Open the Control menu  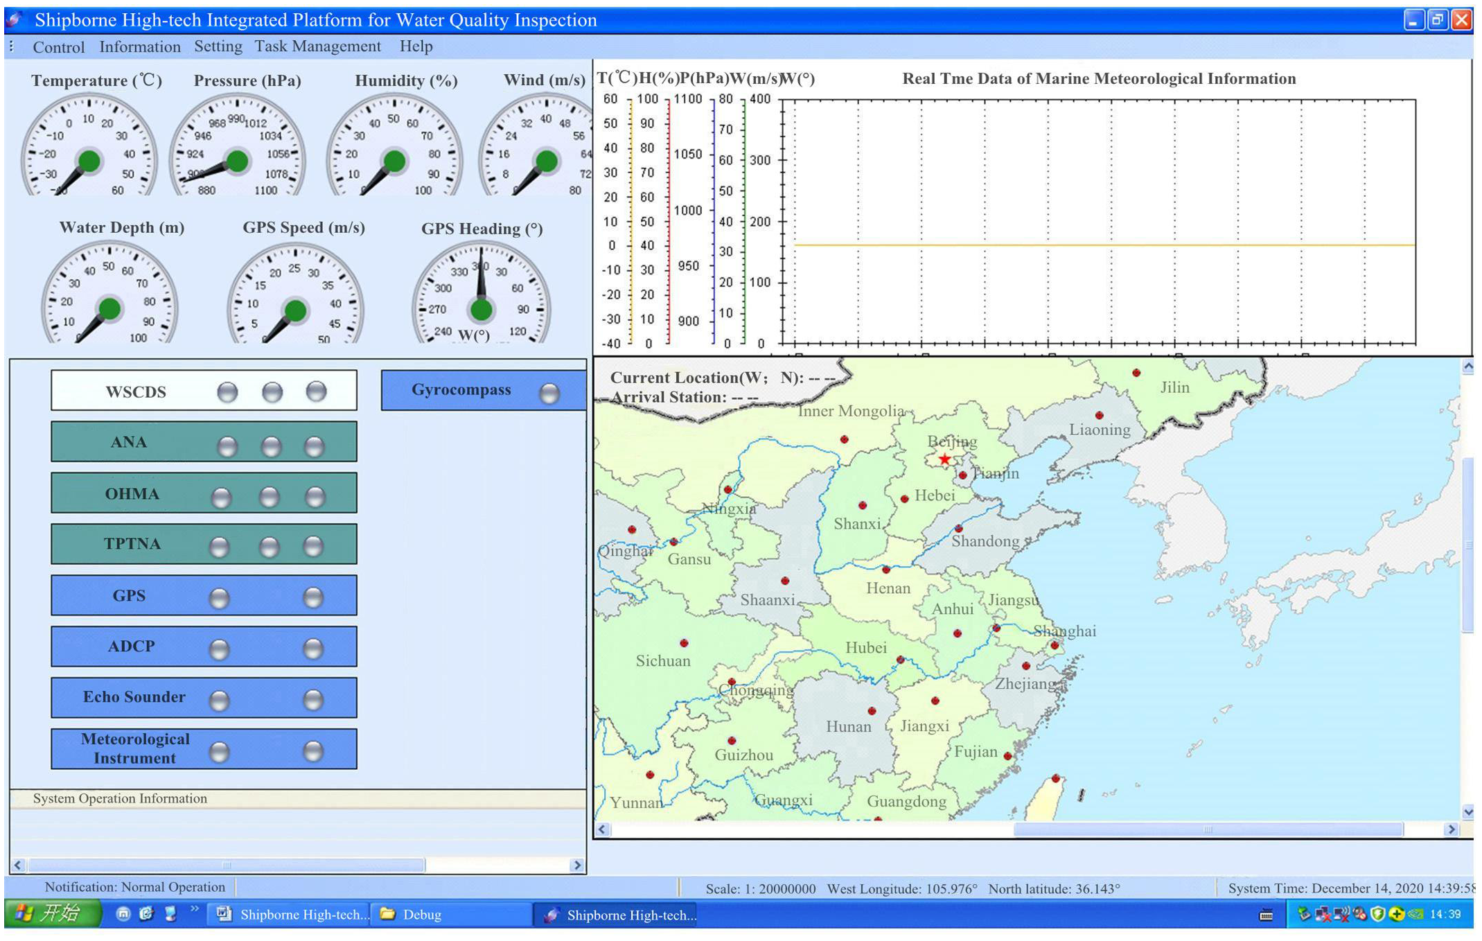58,47
